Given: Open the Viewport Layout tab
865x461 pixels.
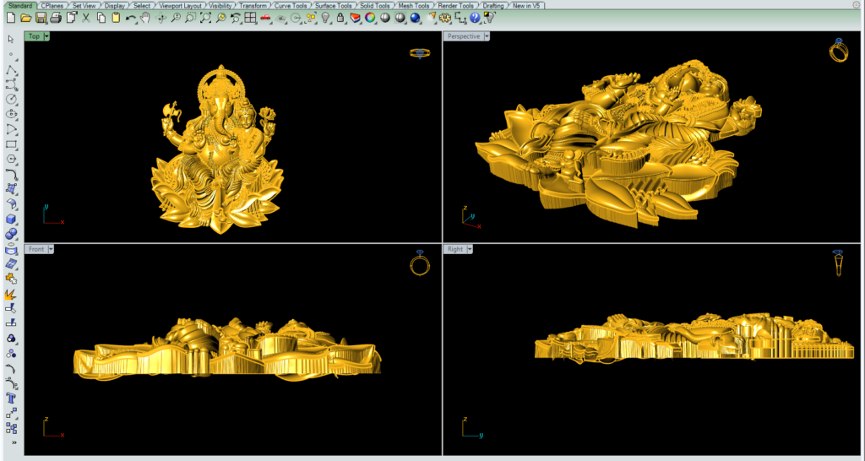Looking at the screenshot, I should [x=180, y=6].
